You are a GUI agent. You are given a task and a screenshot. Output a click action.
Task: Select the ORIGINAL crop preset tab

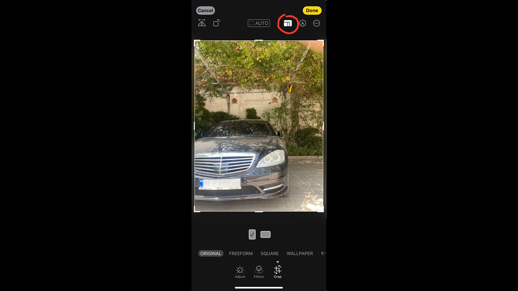point(211,253)
